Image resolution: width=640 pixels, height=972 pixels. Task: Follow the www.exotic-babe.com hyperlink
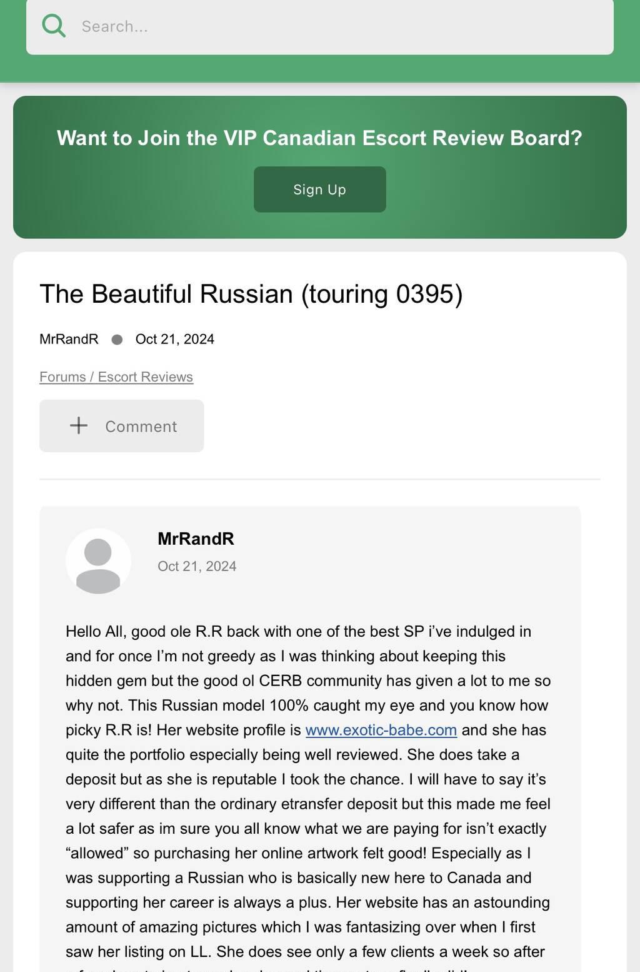pos(381,730)
